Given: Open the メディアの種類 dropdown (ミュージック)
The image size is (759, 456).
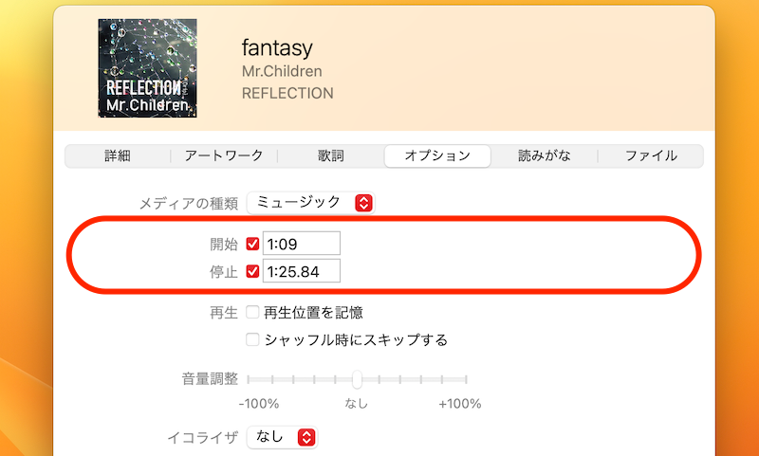Looking at the screenshot, I should click(x=311, y=203).
